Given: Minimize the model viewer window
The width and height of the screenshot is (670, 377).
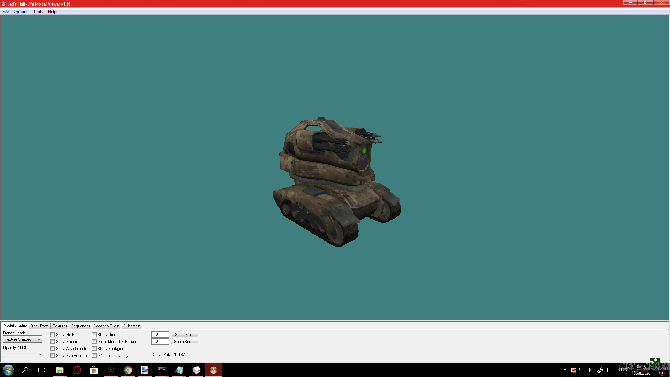Looking at the screenshot, I should [631, 2].
